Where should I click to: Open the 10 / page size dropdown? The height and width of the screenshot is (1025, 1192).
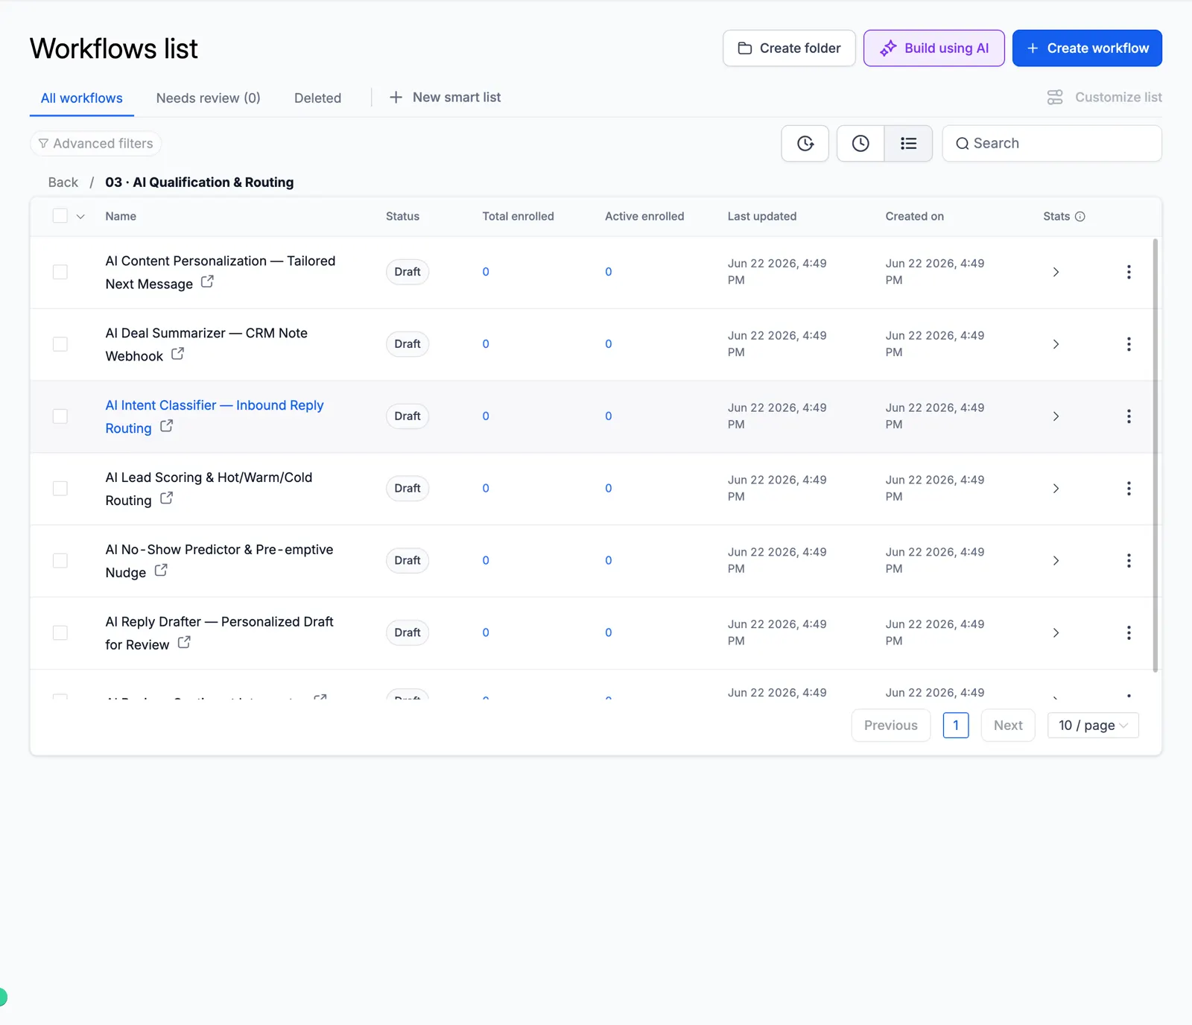pyautogui.click(x=1093, y=726)
